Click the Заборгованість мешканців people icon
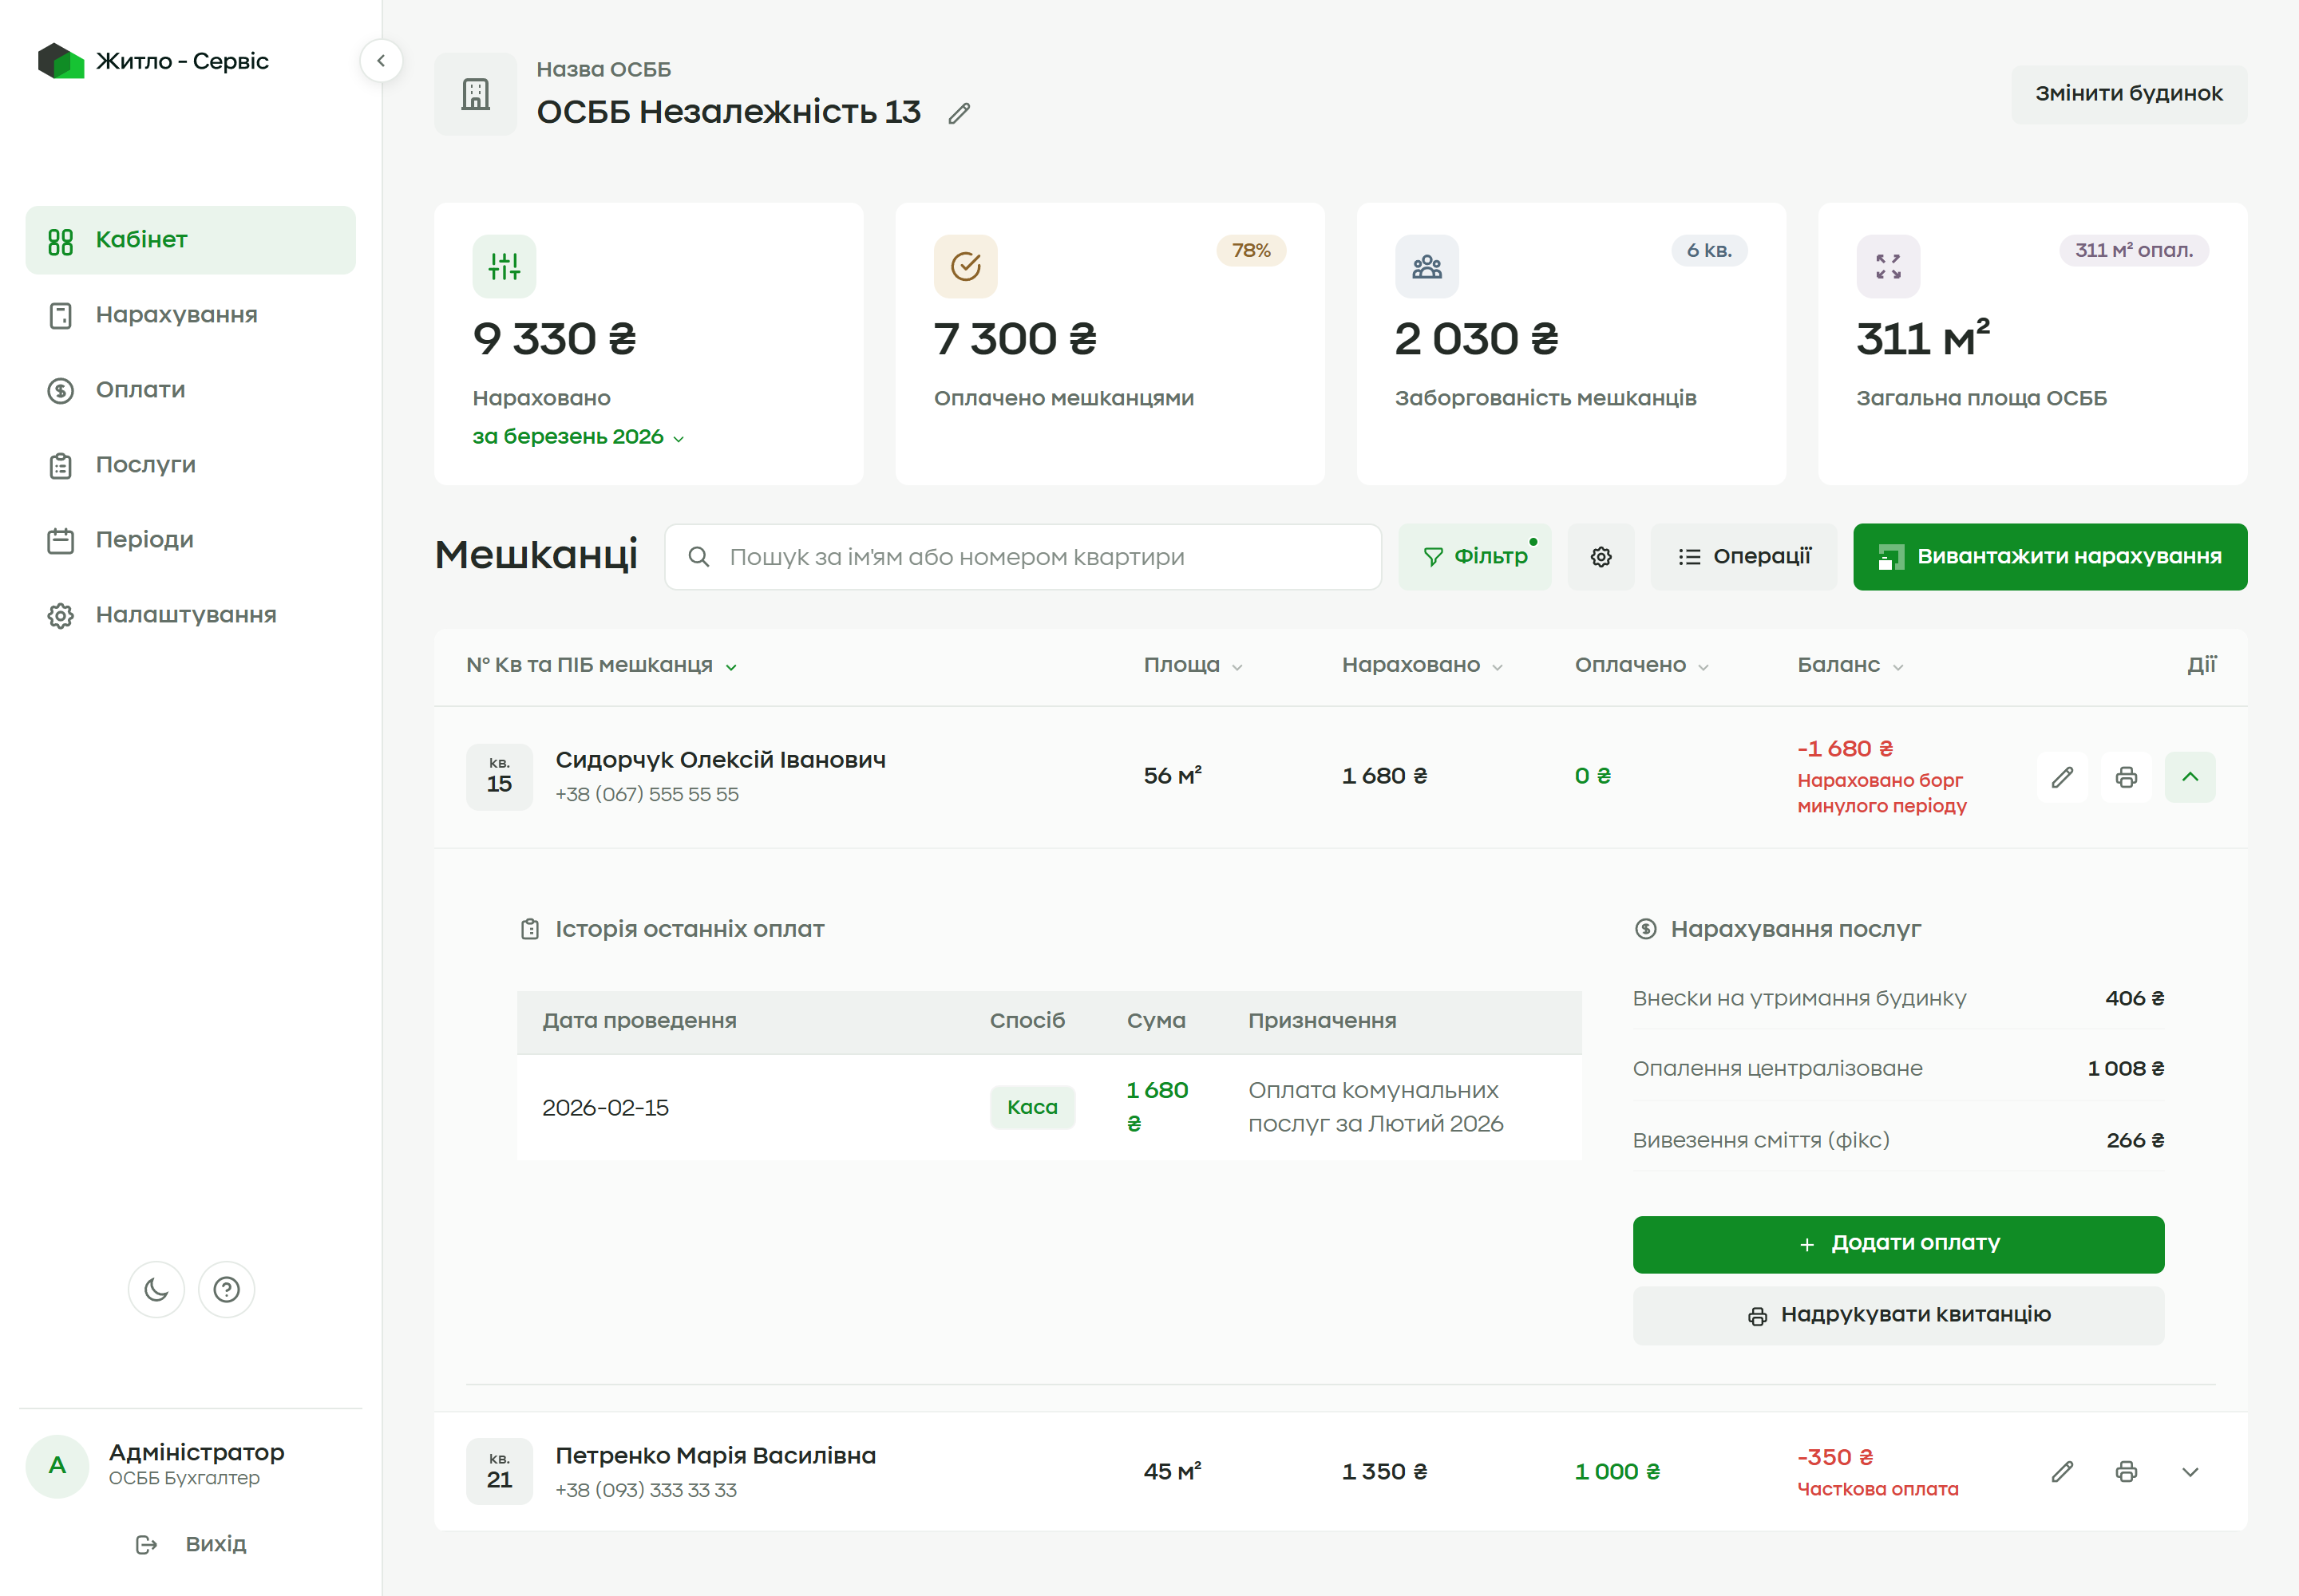The image size is (2299, 1596). pyautogui.click(x=1426, y=266)
